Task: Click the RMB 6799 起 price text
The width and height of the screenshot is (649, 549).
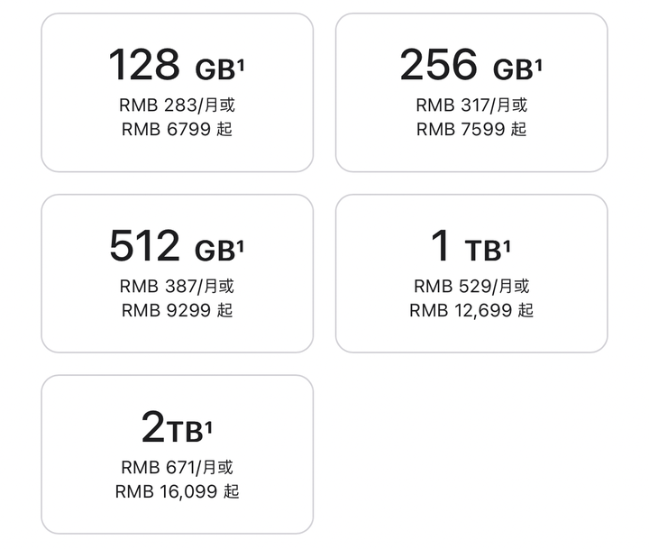Action: coord(177,129)
